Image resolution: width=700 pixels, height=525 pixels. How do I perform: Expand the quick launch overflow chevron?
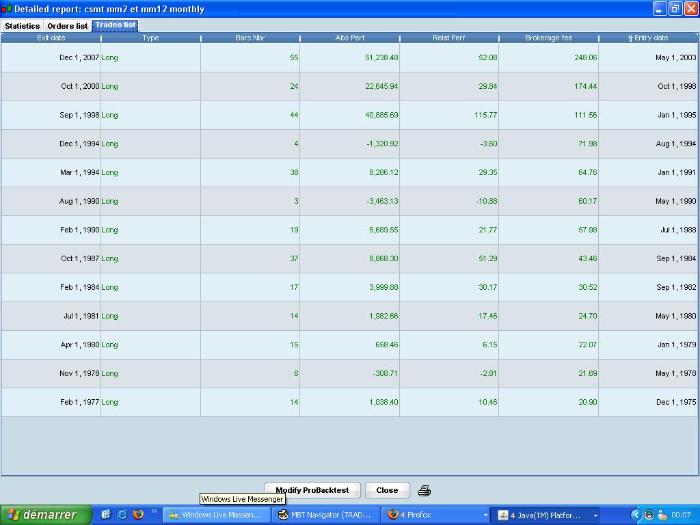[x=153, y=511]
